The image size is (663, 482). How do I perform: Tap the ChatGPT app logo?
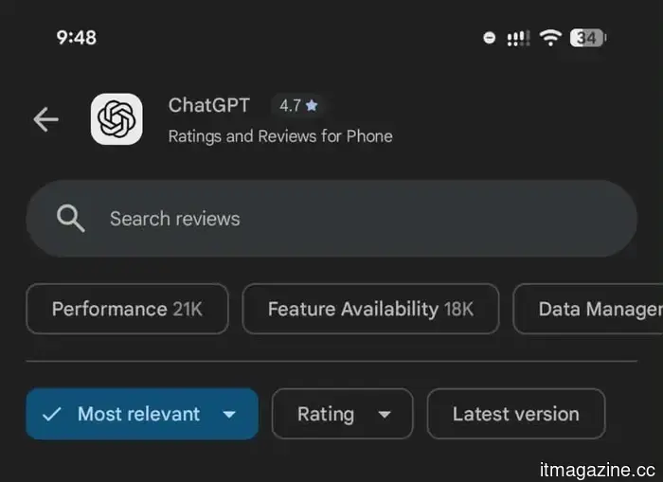click(x=116, y=119)
